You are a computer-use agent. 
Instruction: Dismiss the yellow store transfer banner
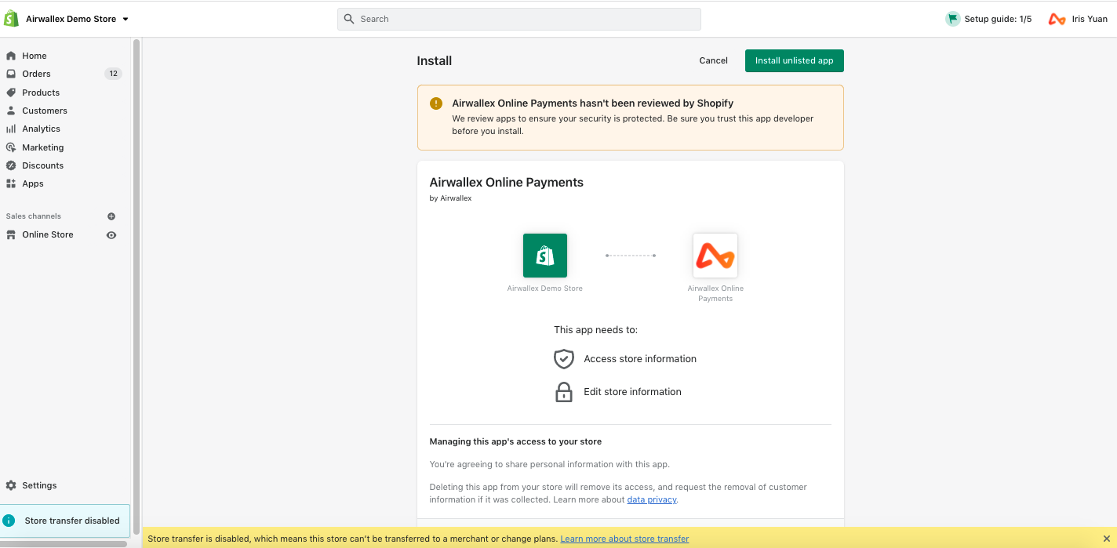[x=1106, y=539]
